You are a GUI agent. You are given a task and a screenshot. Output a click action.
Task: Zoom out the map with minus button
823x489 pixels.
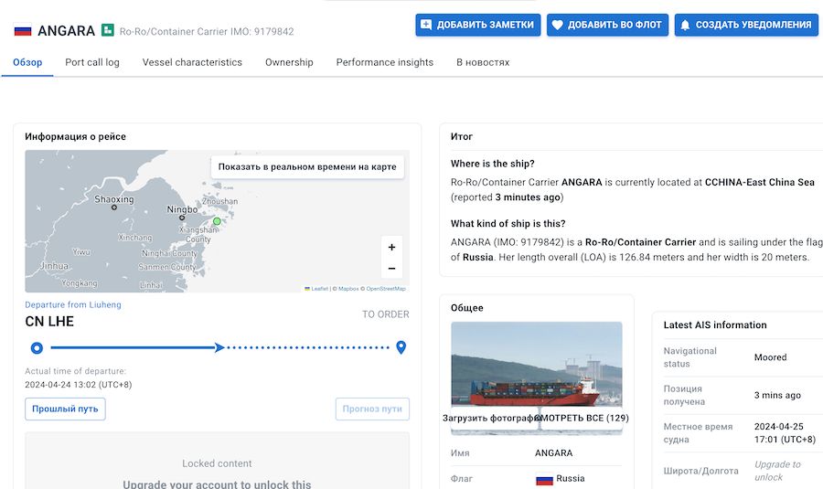tap(391, 268)
